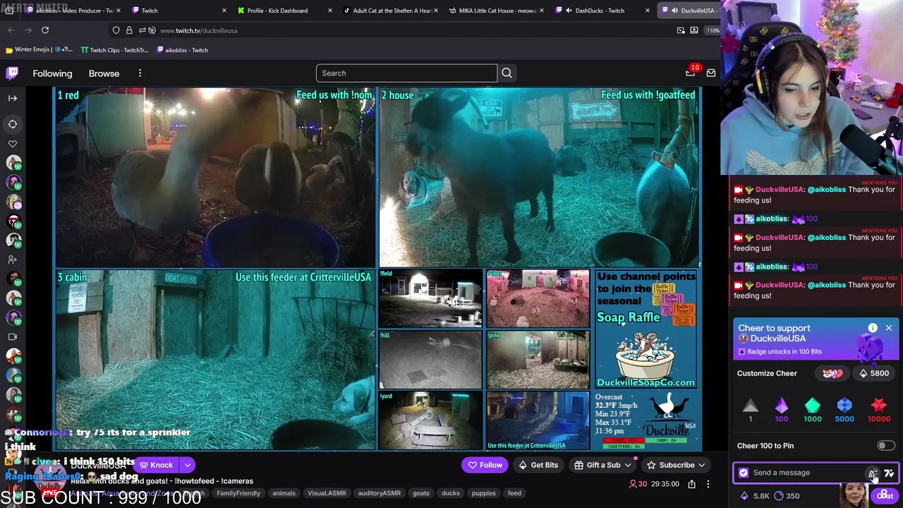This screenshot has width=903, height=508.
Task: Click the cheer info circle icon
Action: pos(873,328)
